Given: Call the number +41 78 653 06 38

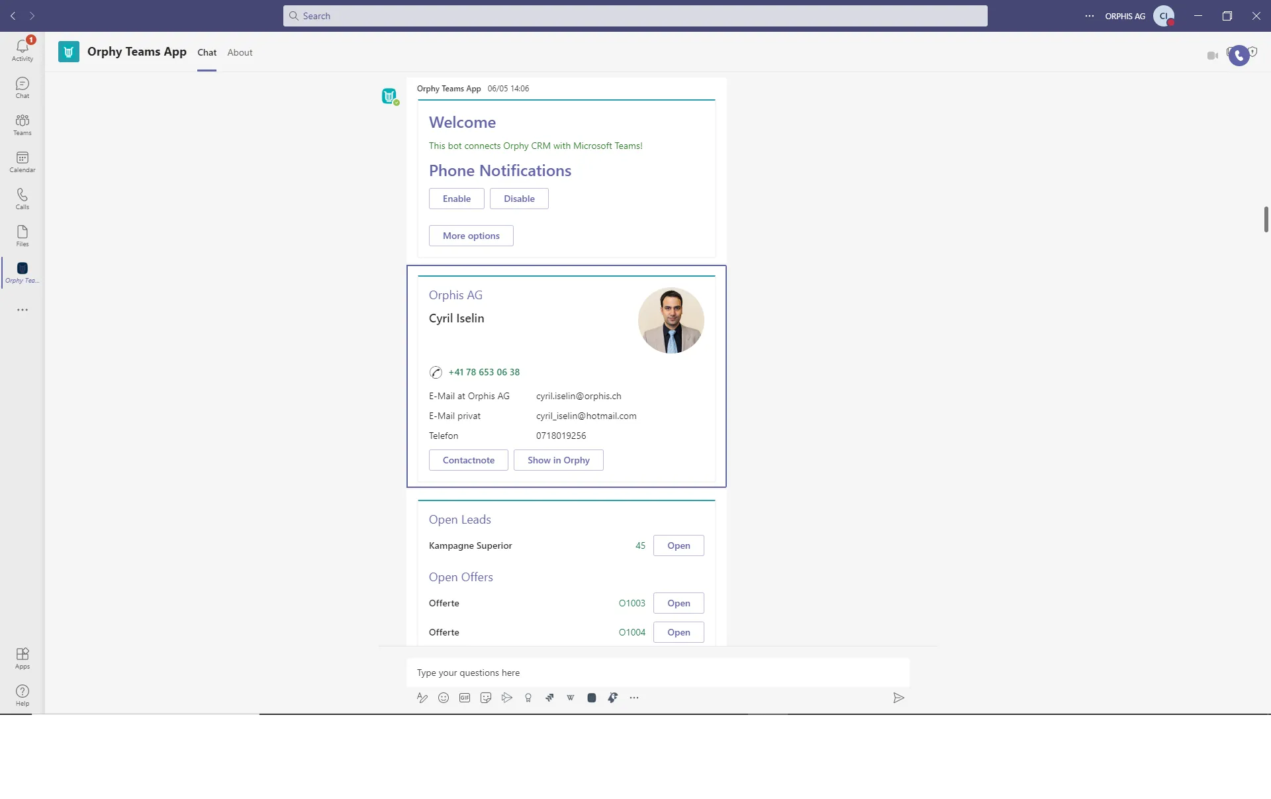Looking at the screenshot, I should [x=484, y=372].
